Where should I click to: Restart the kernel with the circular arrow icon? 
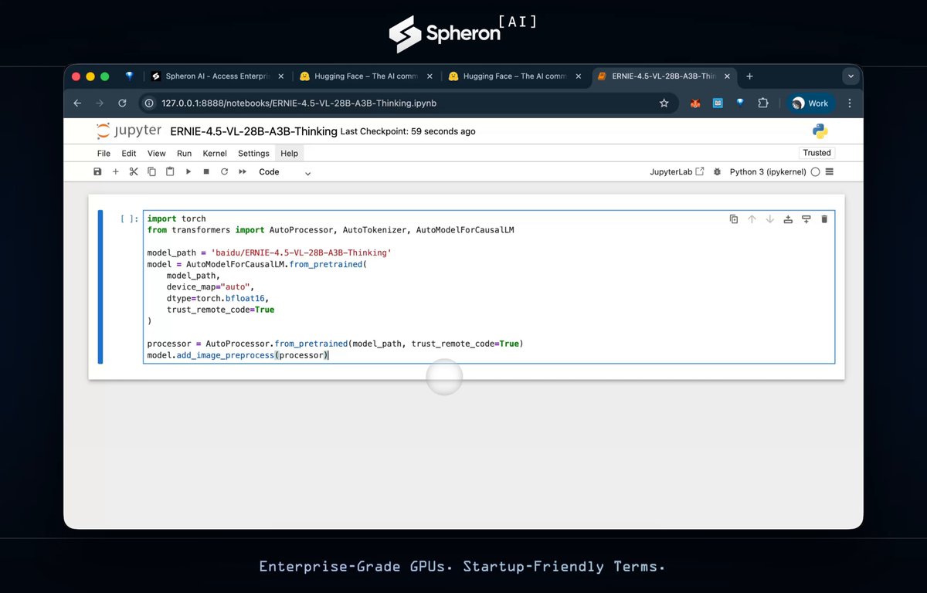(x=224, y=171)
